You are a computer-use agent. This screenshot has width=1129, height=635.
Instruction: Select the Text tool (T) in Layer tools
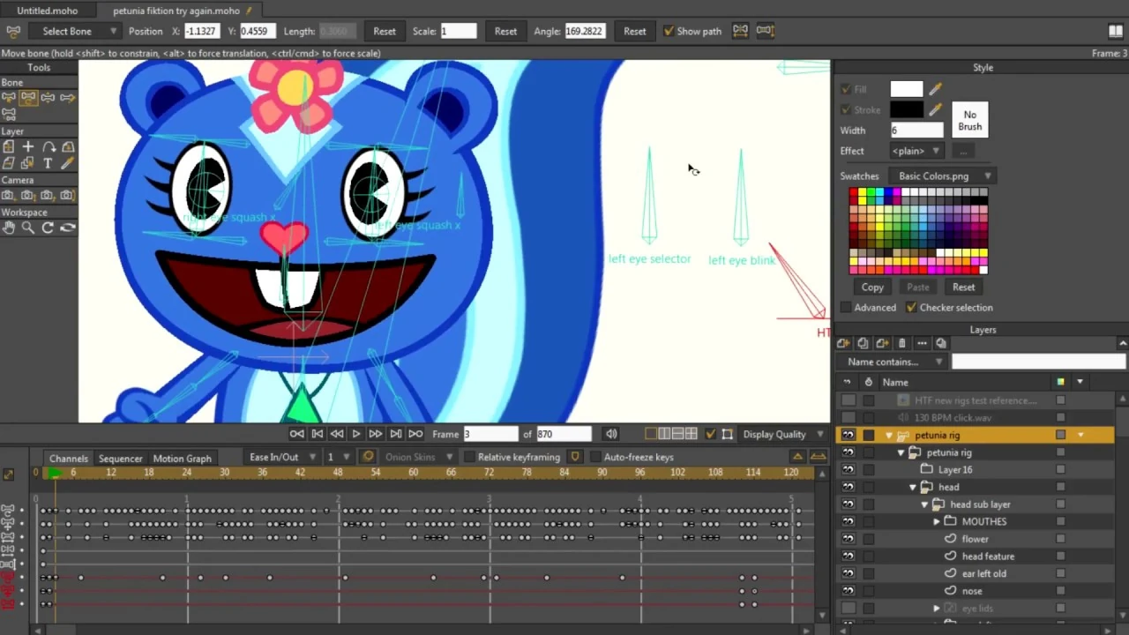48,163
